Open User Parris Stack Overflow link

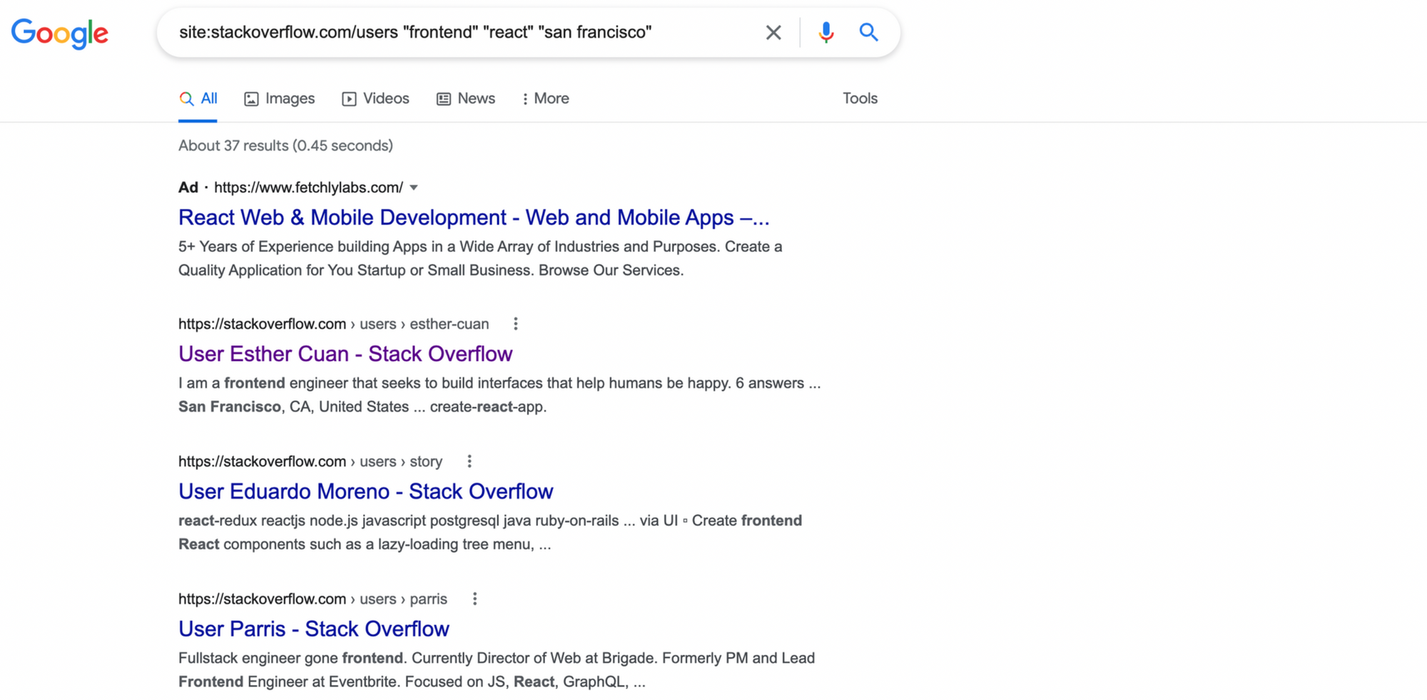(x=314, y=629)
